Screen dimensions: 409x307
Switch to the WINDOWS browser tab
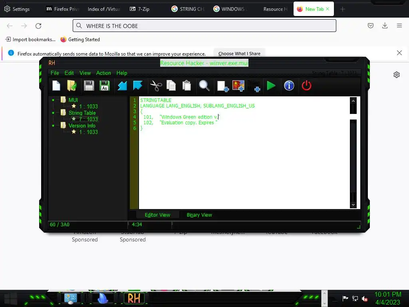click(229, 9)
